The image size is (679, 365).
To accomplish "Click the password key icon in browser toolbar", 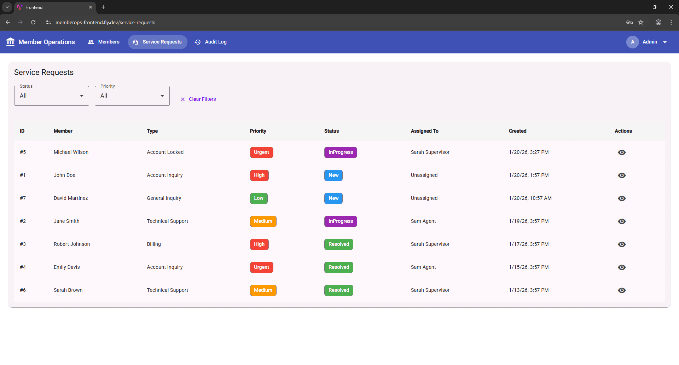I will click(x=629, y=22).
